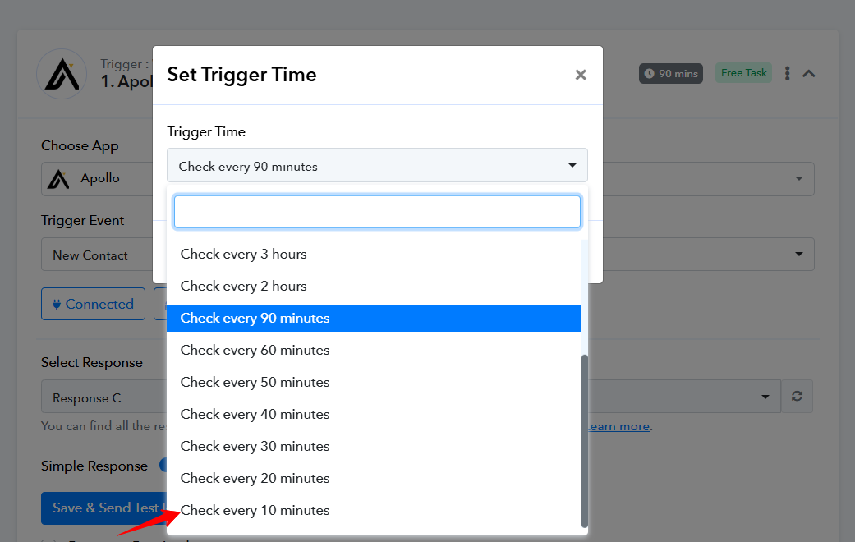Click the refresh icon beside Select Response
855x542 pixels.
point(797,397)
